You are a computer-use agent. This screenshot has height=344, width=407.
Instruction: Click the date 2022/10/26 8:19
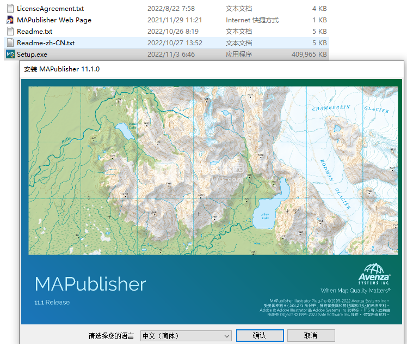[173, 32]
